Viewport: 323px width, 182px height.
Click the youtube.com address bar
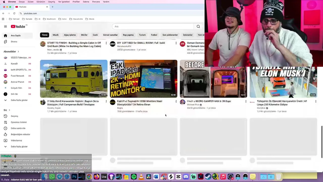tap(111, 13)
